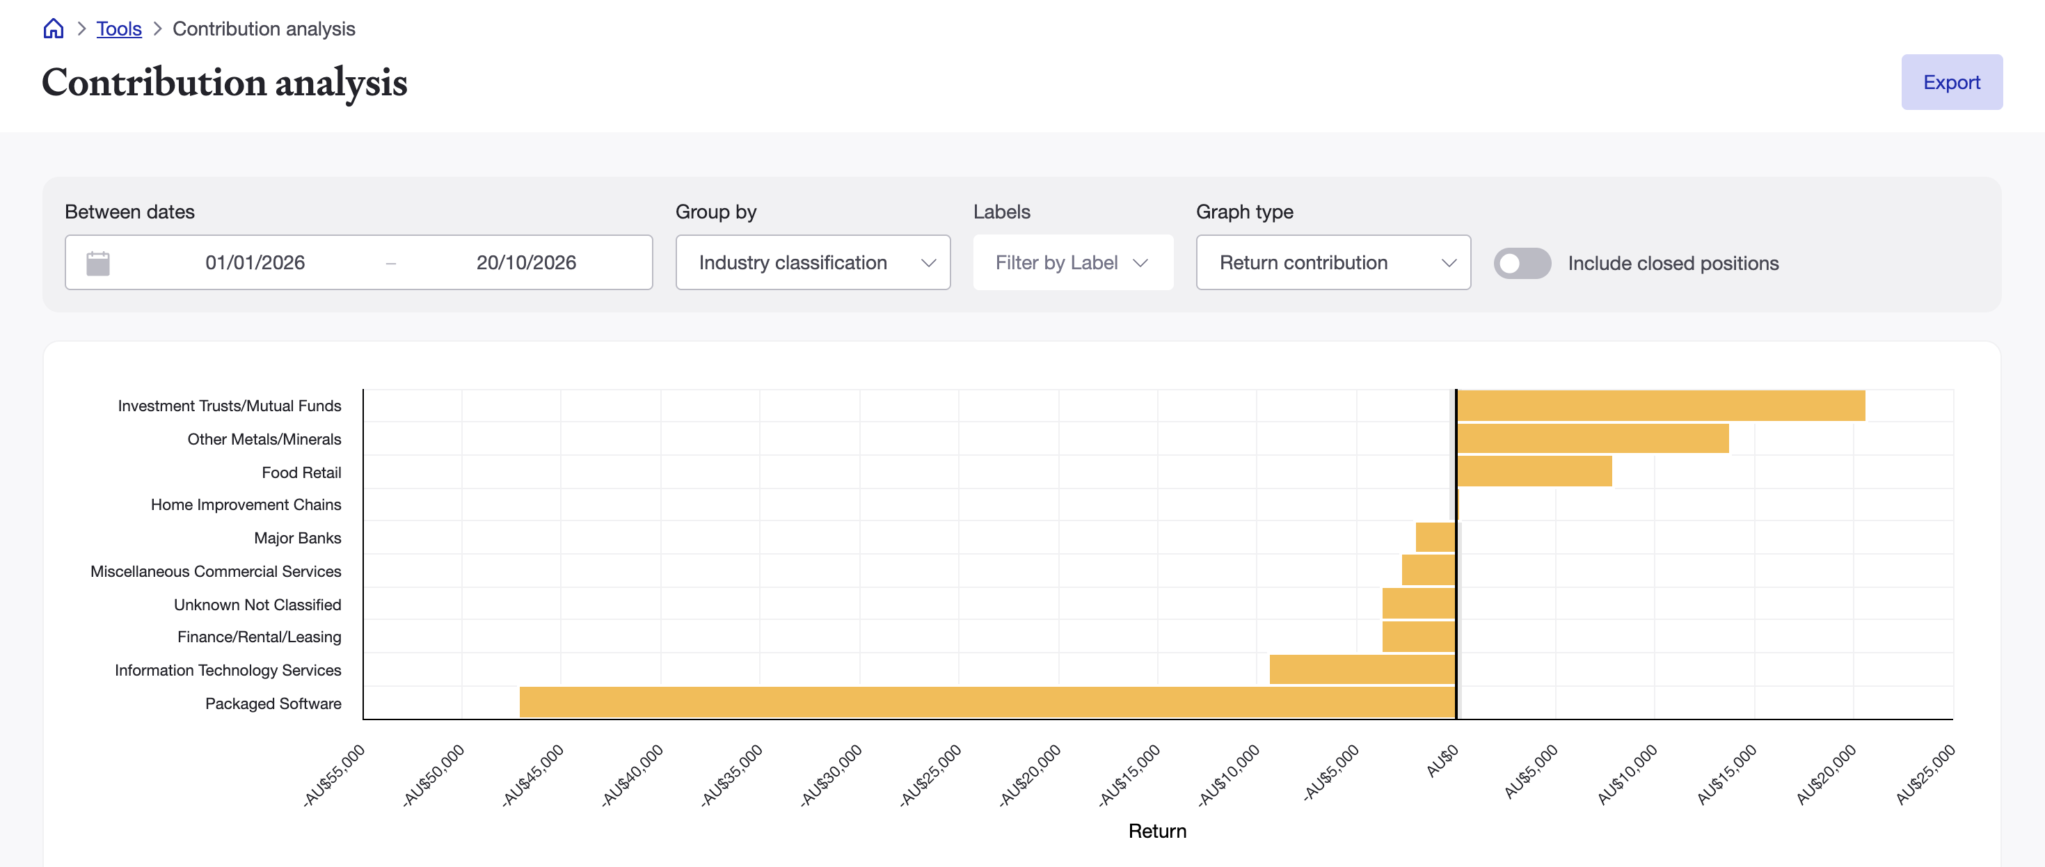Select the Unknown Not Classified bar

(1419, 603)
